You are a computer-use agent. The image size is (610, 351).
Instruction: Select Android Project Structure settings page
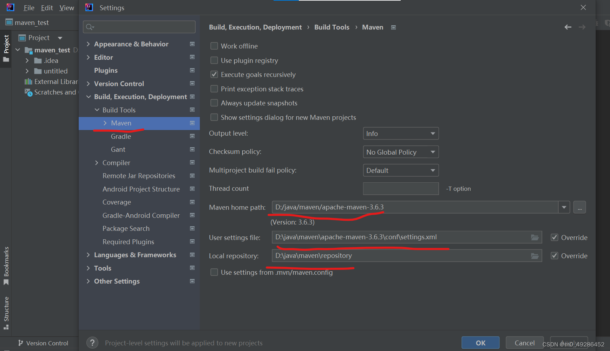click(x=141, y=189)
